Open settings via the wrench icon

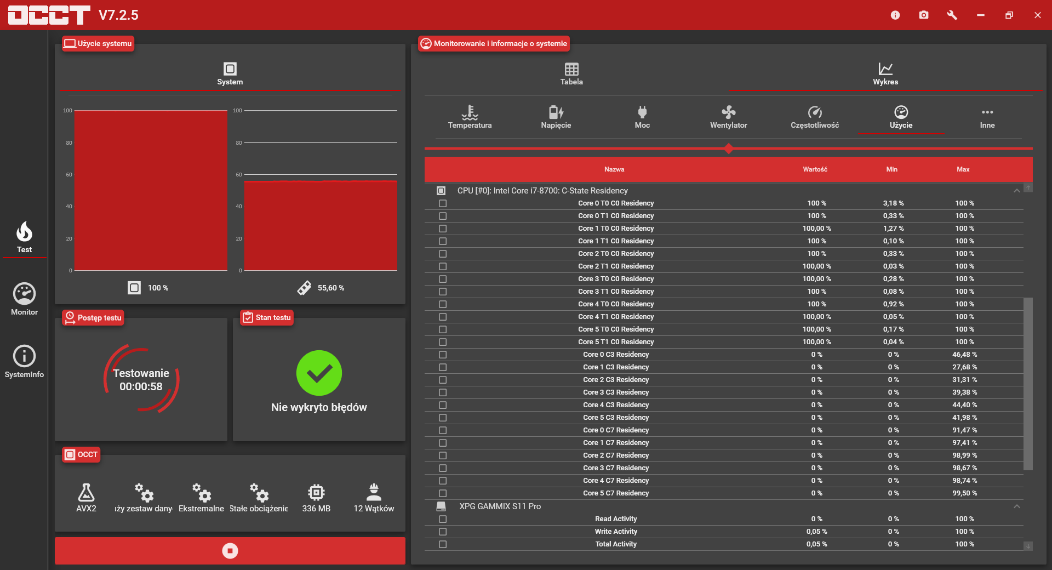[x=952, y=15]
